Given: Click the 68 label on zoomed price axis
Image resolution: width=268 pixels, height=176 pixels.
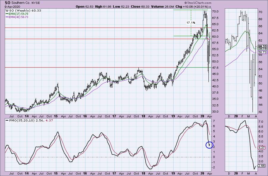Looking at the screenshot, I should 261,19.
